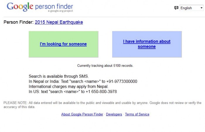The width and height of the screenshot is (205, 132).
Task: Click the "a google.org project" tagline
Action: [61, 11]
